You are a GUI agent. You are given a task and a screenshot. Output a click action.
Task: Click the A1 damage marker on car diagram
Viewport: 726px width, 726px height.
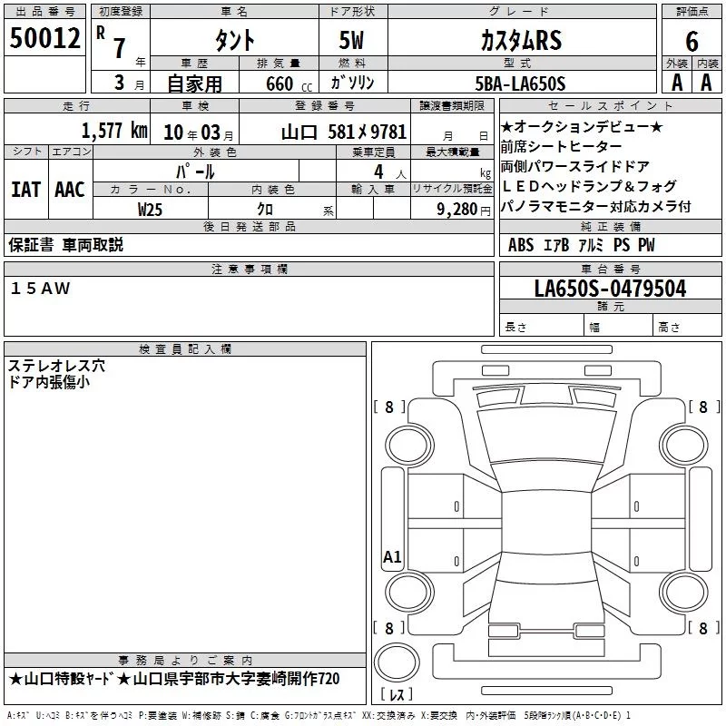392,557
